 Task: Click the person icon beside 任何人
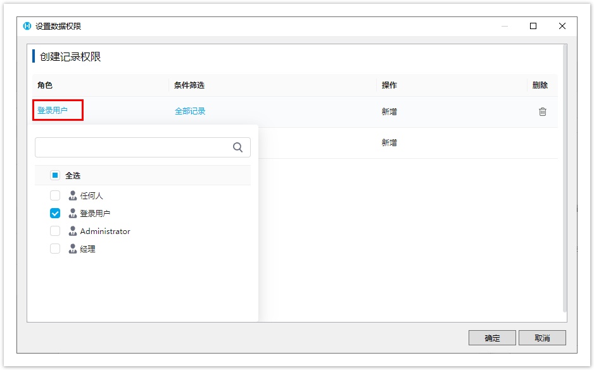tap(73, 196)
